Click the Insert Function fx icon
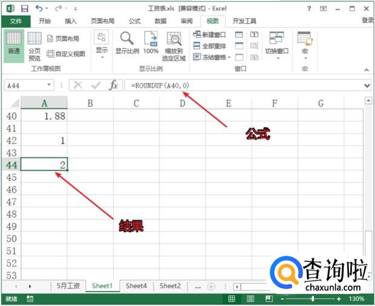The height and width of the screenshot is (306, 375). pos(113,85)
